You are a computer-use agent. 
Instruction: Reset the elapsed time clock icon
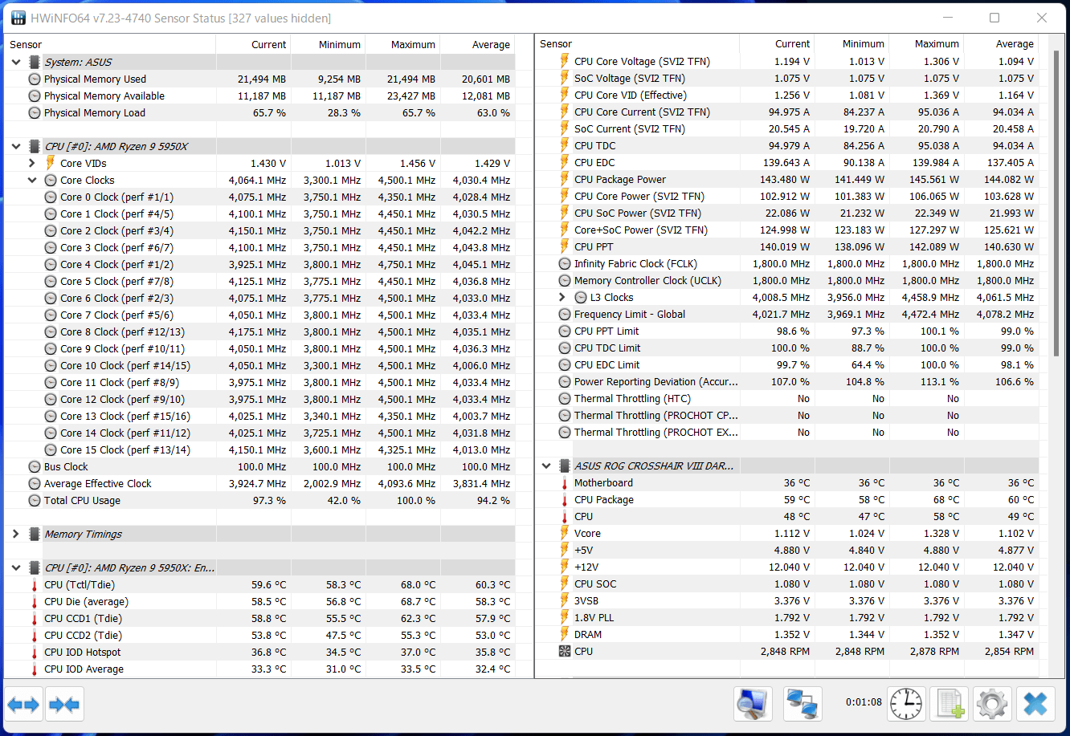click(906, 704)
